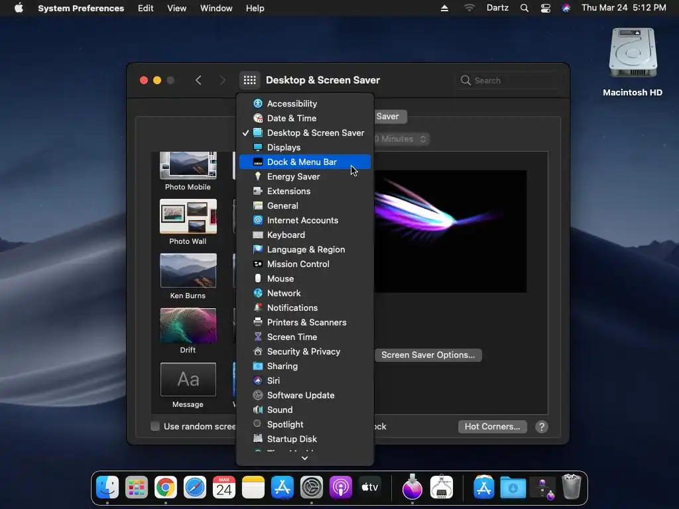Open the Downloads folder in Dock
Image resolution: width=679 pixels, height=509 pixels.
click(x=513, y=488)
